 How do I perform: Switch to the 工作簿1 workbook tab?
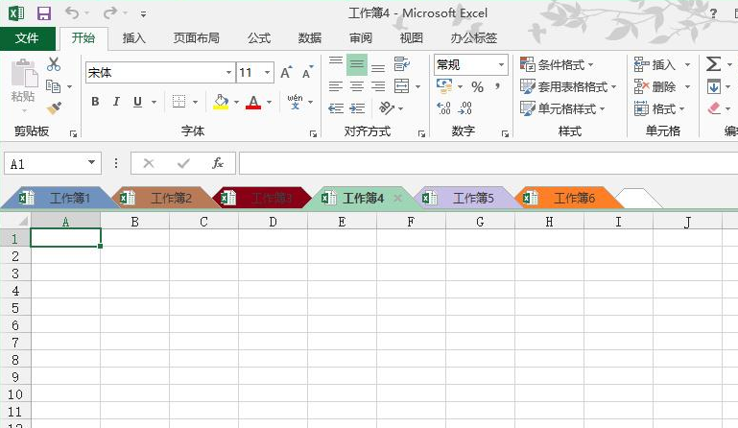pos(59,198)
